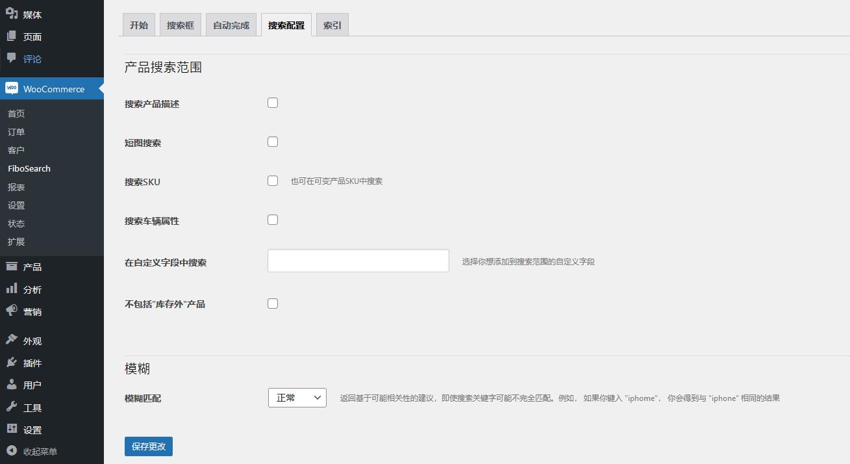Check the 不包括"库存外"产品 checkbox
Viewport: 850px width, 464px height.
[273, 303]
